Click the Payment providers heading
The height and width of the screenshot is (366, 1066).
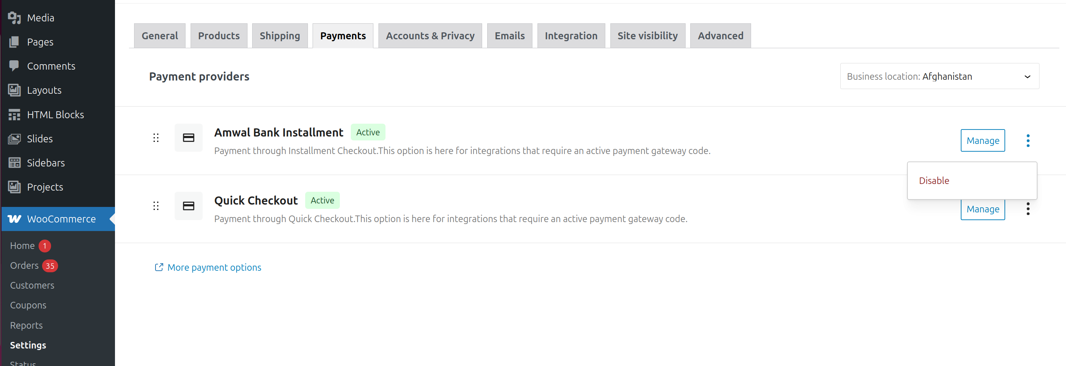[x=199, y=77]
